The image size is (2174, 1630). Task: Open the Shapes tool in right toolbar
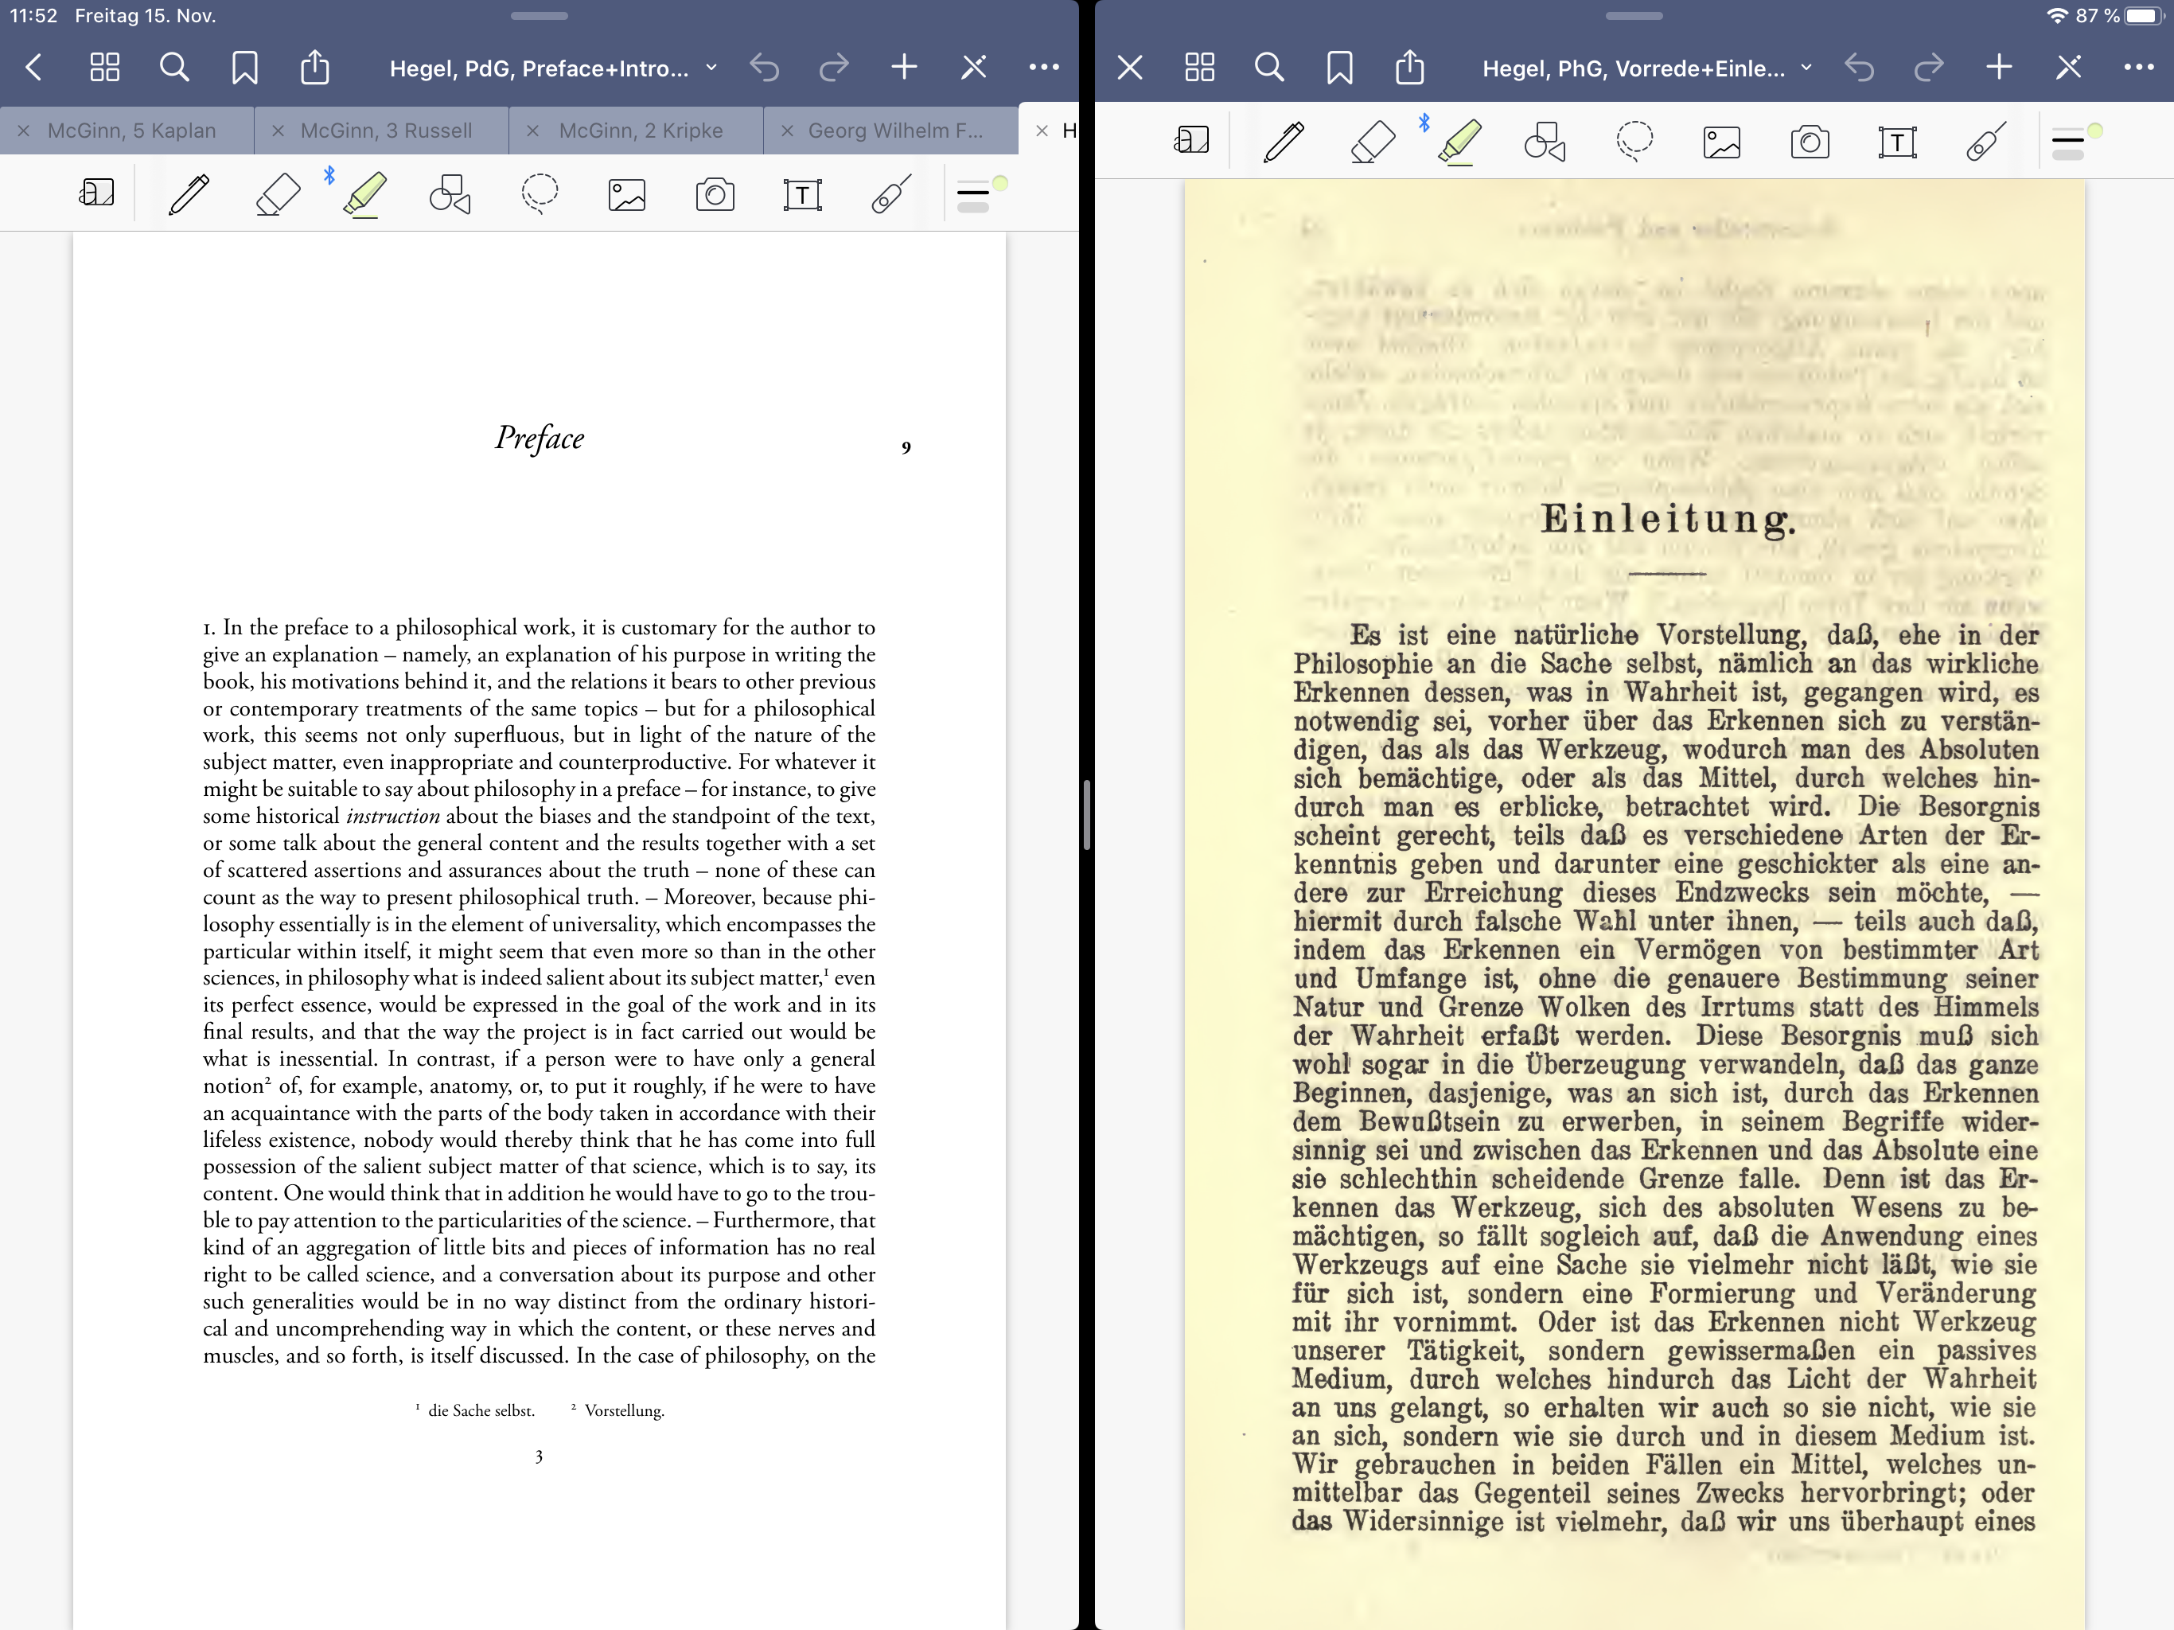click(1545, 142)
